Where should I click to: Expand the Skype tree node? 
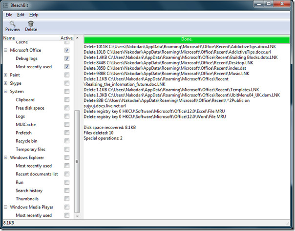coord(6,83)
